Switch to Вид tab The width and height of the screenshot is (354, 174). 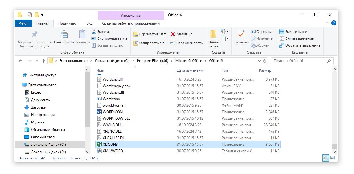[90, 23]
